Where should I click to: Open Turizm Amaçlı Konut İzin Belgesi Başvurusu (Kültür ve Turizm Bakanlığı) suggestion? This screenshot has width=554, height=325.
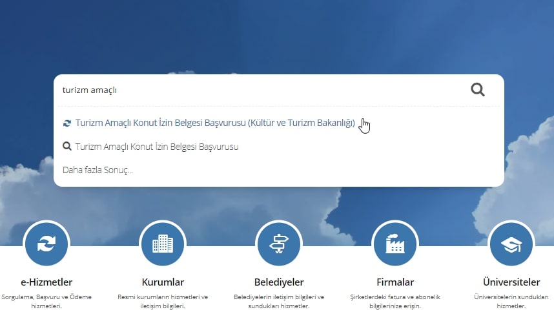click(215, 123)
